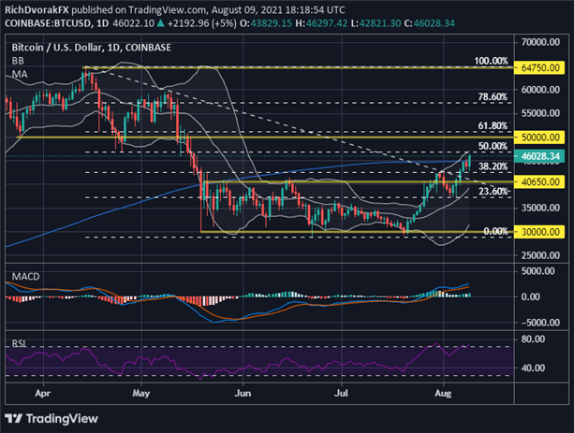This screenshot has width=574, height=433.
Task: Click the 0.00% Fibonacci label
Action: 495,231
